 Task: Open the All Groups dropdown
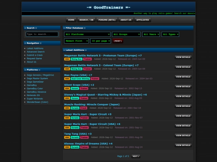pos(126,34)
